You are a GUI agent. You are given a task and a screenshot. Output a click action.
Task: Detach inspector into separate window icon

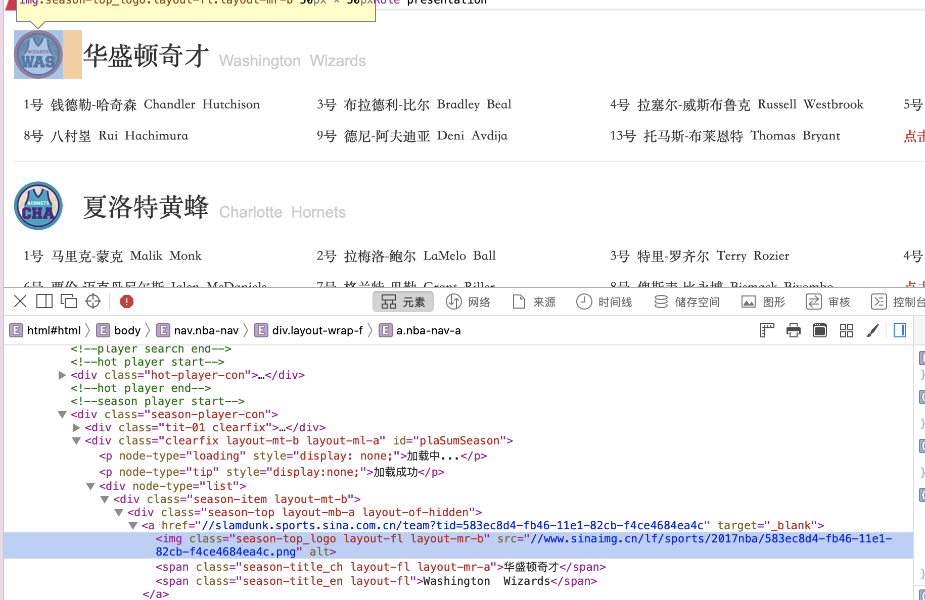point(68,302)
